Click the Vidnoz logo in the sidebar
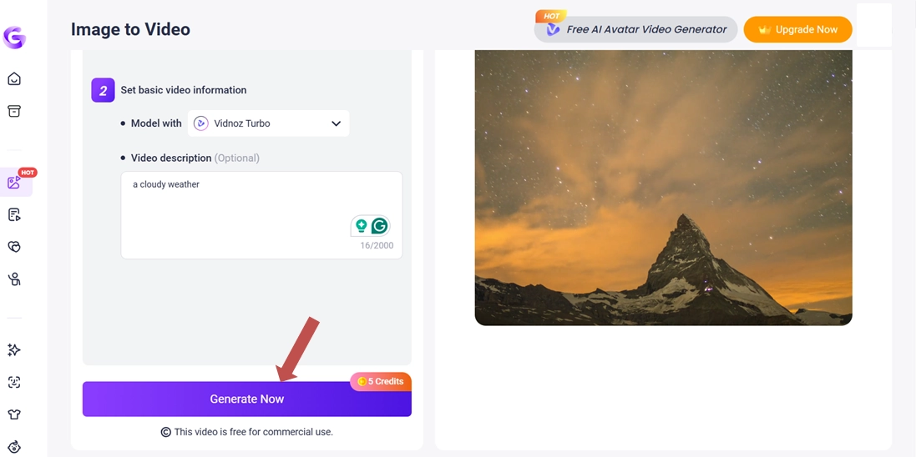Viewport: 916px width, 457px height. [x=14, y=38]
